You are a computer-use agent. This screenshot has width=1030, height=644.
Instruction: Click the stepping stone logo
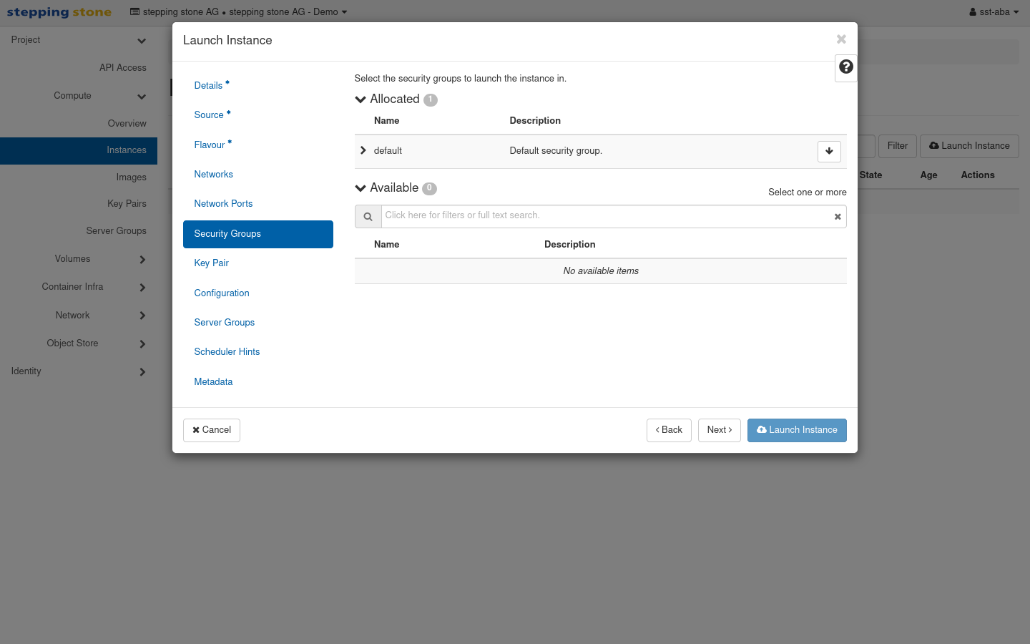point(59,12)
